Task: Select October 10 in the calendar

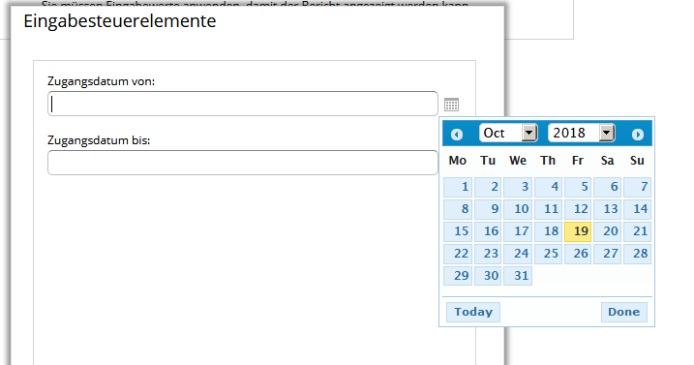Action: pyautogui.click(x=518, y=209)
